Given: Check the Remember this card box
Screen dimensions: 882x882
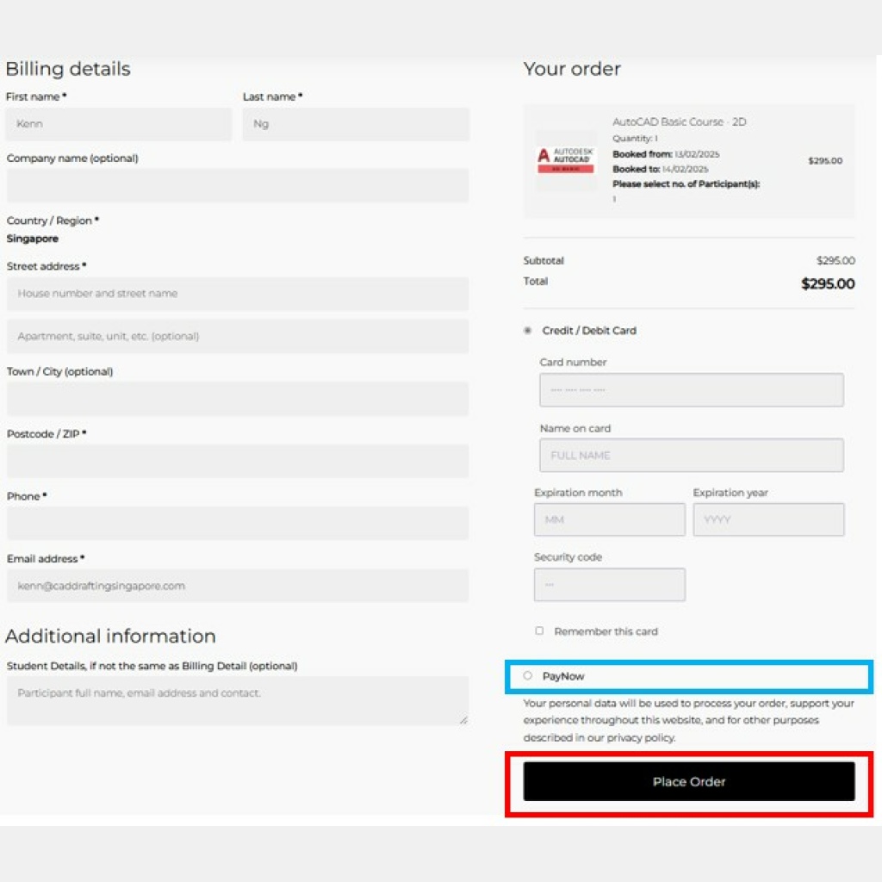Looking at the screenshot, I should (539, 631).
